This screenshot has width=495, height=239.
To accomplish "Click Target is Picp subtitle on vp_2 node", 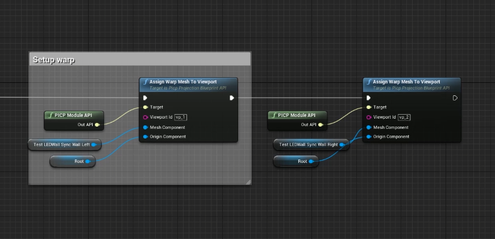I will (x=411, y=89).
